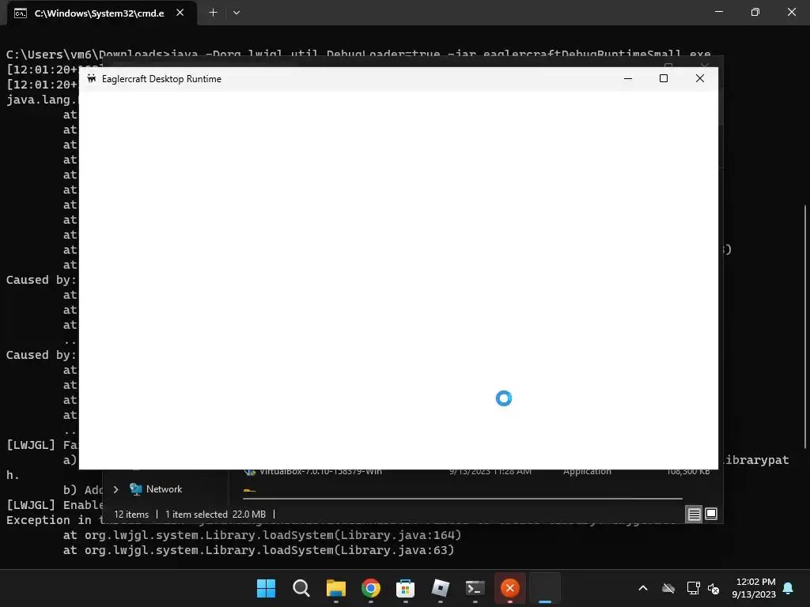The width and height of the screenshot is (810, 607).
Task: Click the Eaglercraft Desktop Runtime window icon
Action: (x=92, y=78)
